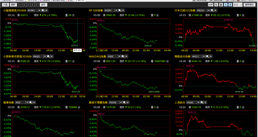258x137 pixels.
Task: Open MNQF1 symbol dropdown arrow
Action: 45,56
